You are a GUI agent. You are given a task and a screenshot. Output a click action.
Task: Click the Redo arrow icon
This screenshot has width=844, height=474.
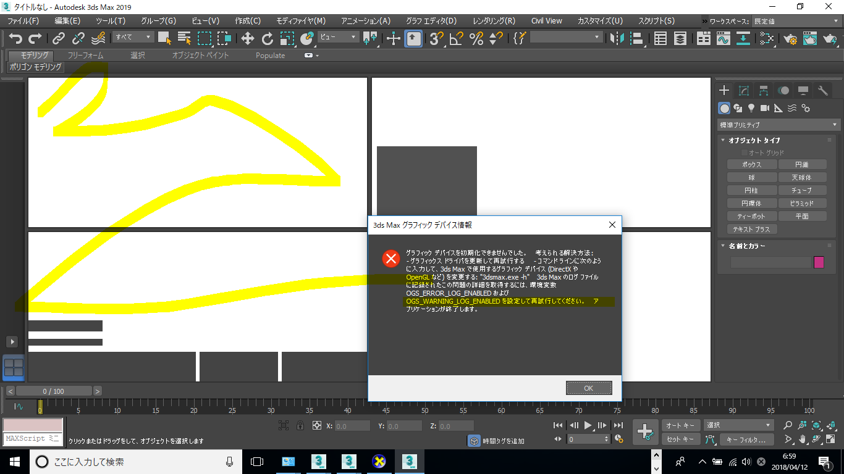[x=35, y=38]
